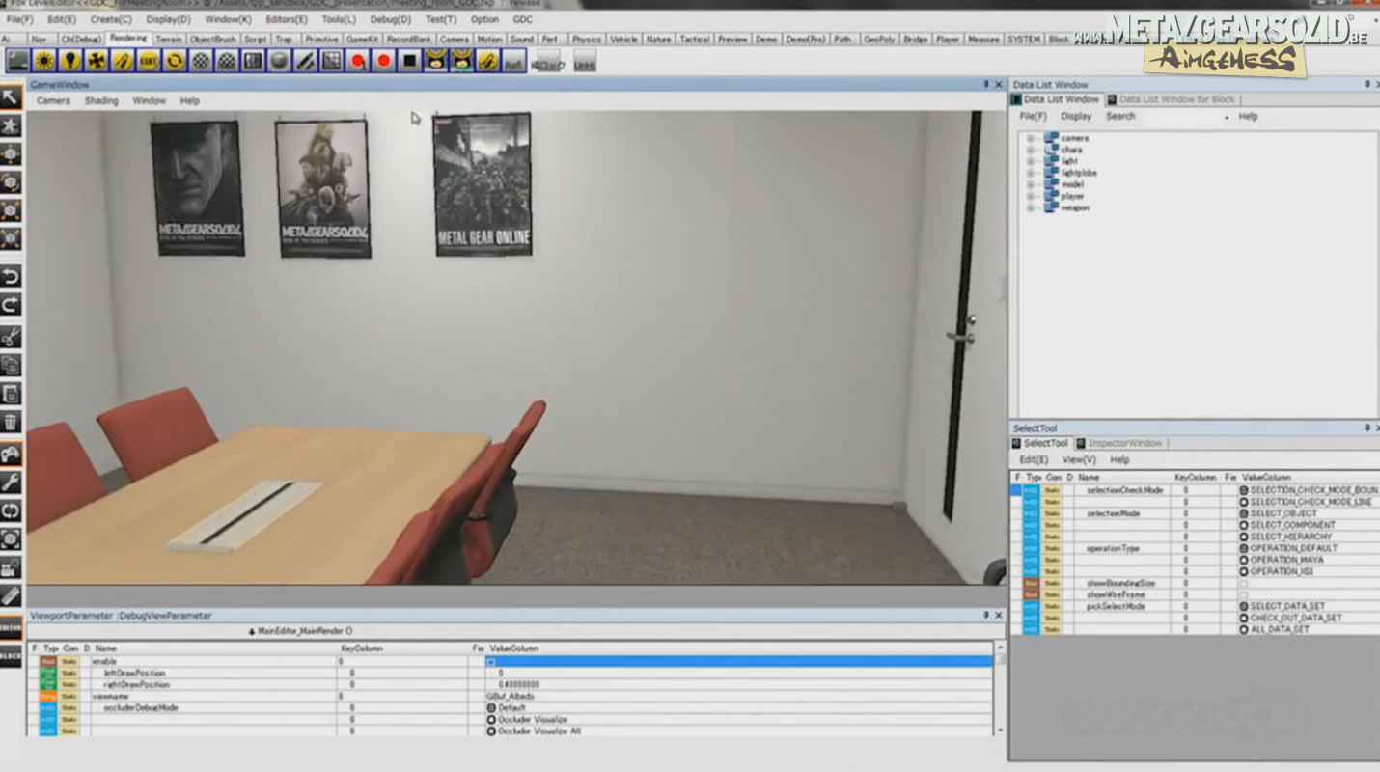Click the game controller icon in left sidebar
Viewport: 1380px width, 772px height.
click(x=11, y=454)
